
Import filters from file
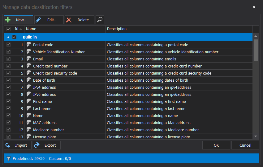(18, 145)
